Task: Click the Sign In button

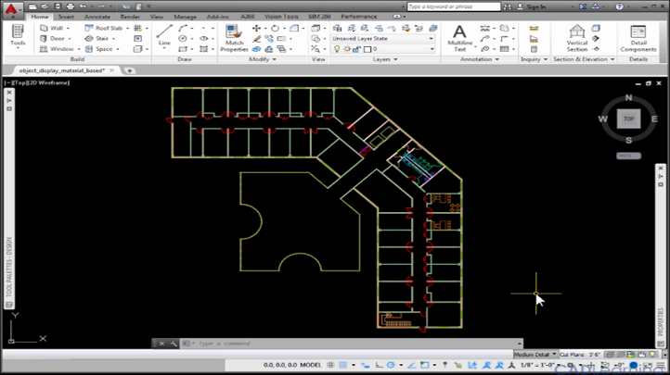Action: click(535, 6)
